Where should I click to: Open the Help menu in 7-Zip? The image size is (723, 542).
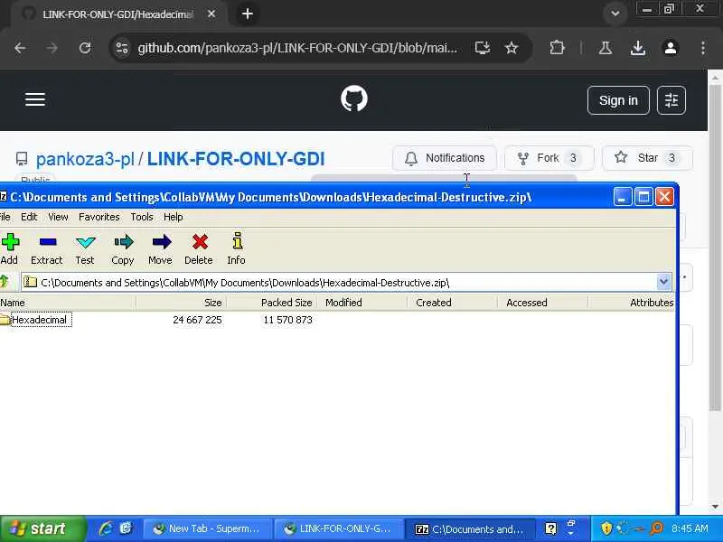[x=174, y=217]
